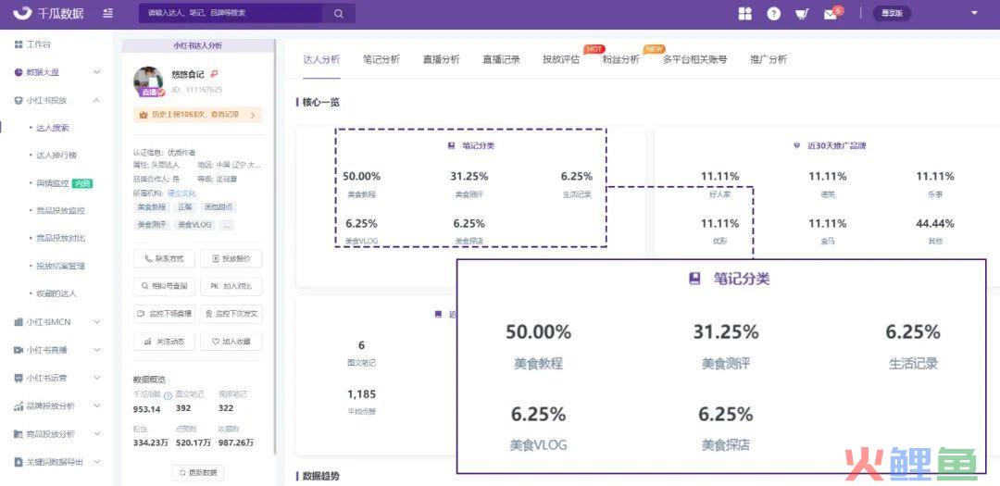Open 竞品投放监控 in the sidebar
1000x486 pixels.
[x=60, y=210]
